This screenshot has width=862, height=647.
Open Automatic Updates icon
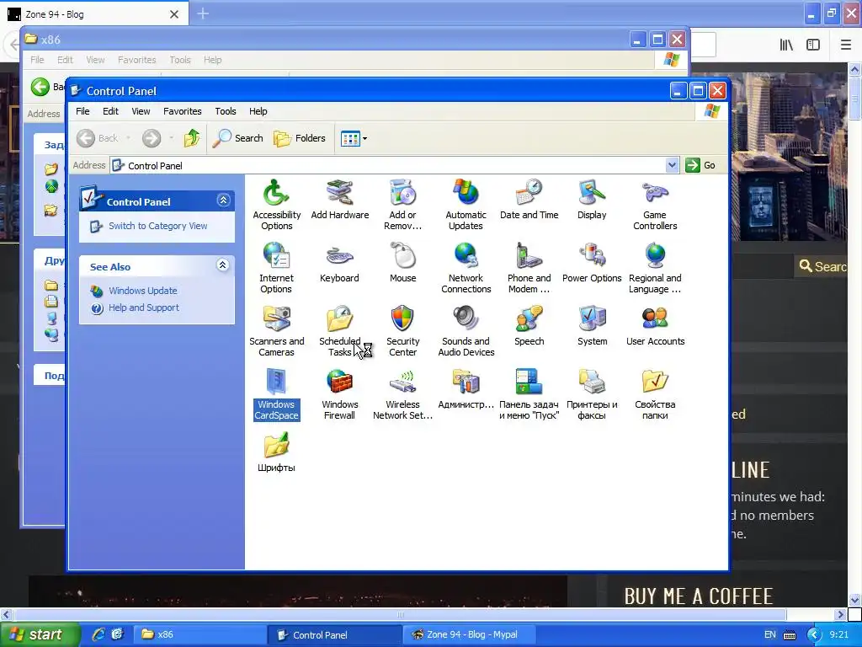pyautogui.click(x=466, y=204)
